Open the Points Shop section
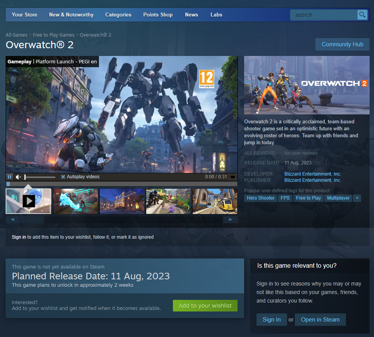Screen dimensions: 374x337 [158, 15]
